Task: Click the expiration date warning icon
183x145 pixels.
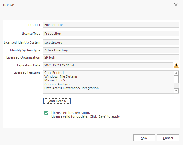Action: 176,65
